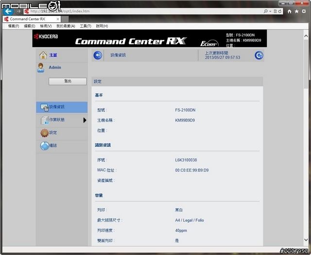The height and width of the screenshot is (255, 311).
Task: Open the 編輯(E) menu
Action: 29,26
